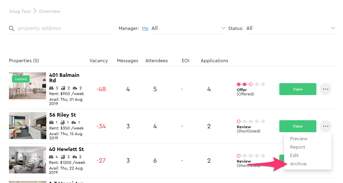Click the 40 Hewlett St title
This screenshot has height=183, width=343.
[66, 149]
